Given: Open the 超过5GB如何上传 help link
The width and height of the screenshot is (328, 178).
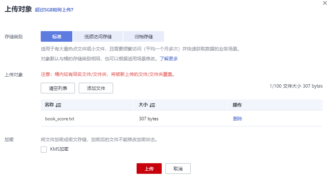Looking at the screenshot, I should coord(54,9).
